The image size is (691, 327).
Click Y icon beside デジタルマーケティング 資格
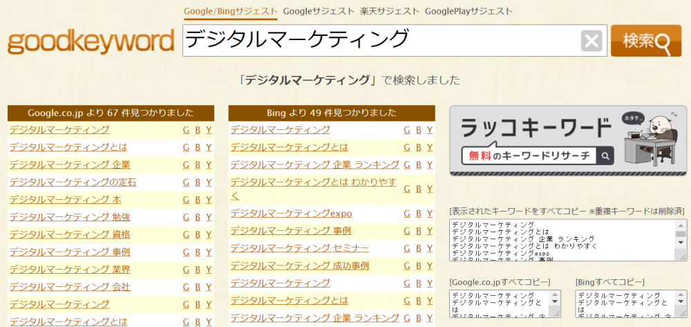click(209, 234)
